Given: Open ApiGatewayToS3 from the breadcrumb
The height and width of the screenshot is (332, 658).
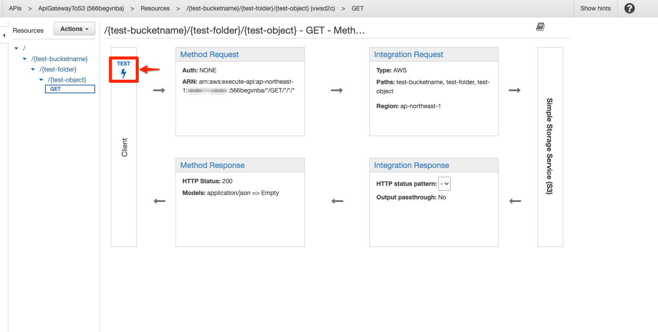Looking at the screenshot, I should [80, 8].
